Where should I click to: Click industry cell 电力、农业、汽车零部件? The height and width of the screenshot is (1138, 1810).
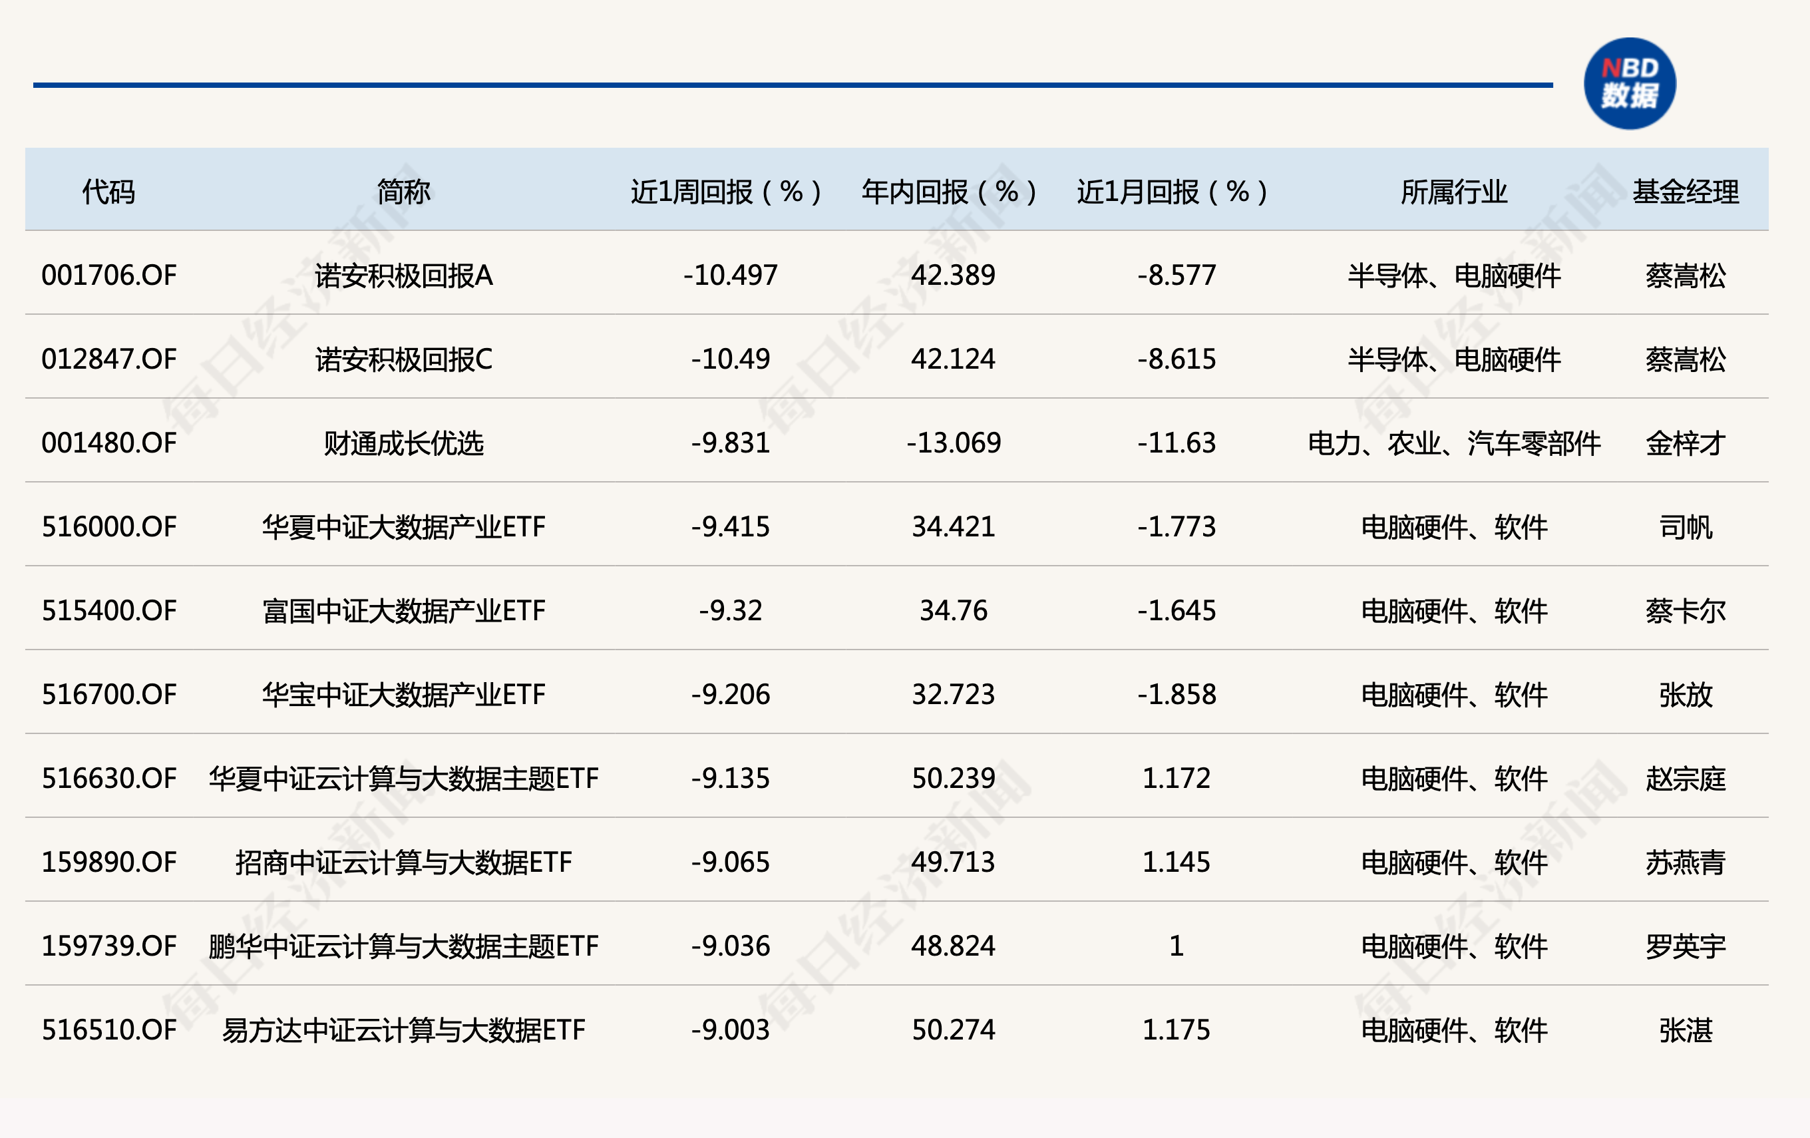click(x=1454, y=443)
